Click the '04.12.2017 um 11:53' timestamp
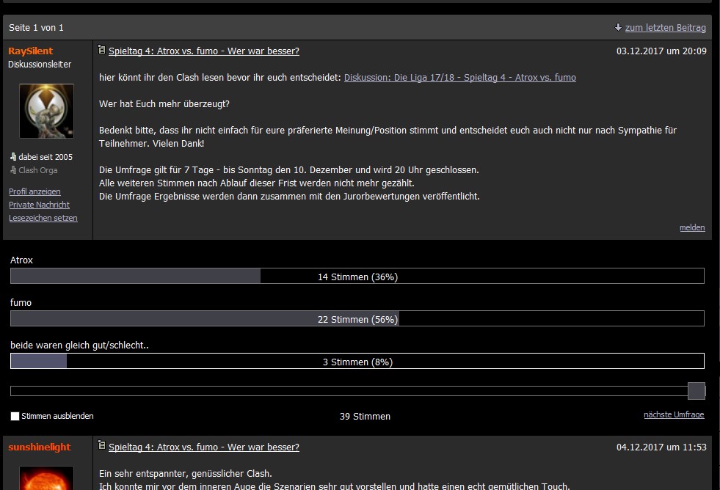This screenshot has width=720, height=490. (661, 447)
